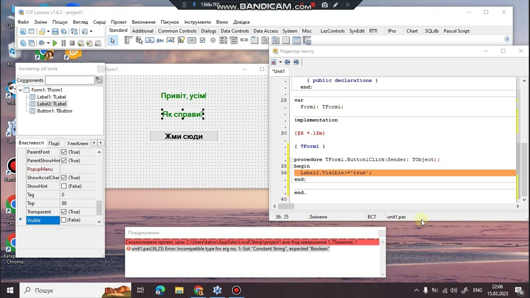
Task: Click the Save file icon in toolbar
Action: point(55,31)
